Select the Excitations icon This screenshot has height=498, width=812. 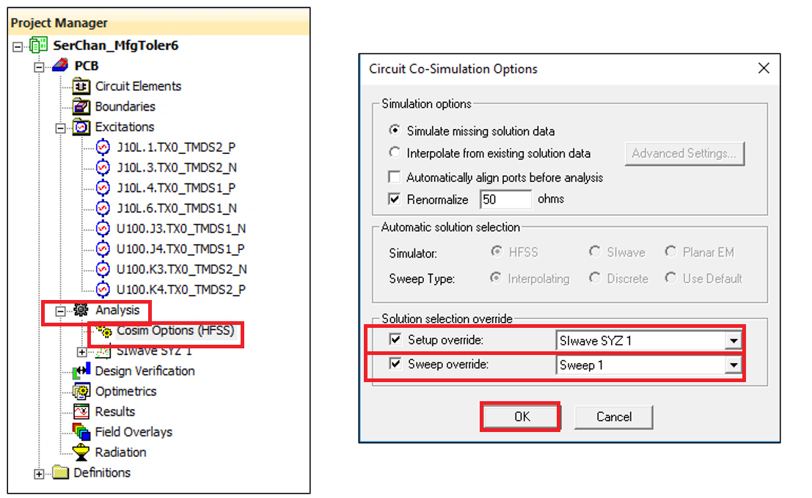tap(83, 127)
